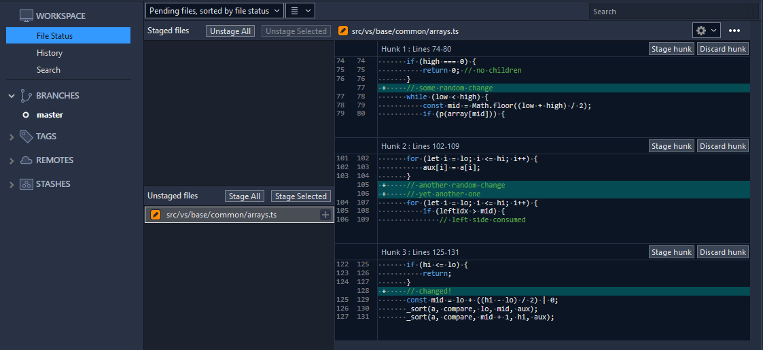Click the WORKSPACE heading
This screenshot has width=763, height=350.
point(61,16)
